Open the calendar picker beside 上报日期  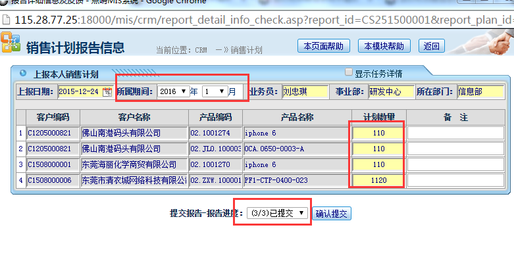pos(107,92)
